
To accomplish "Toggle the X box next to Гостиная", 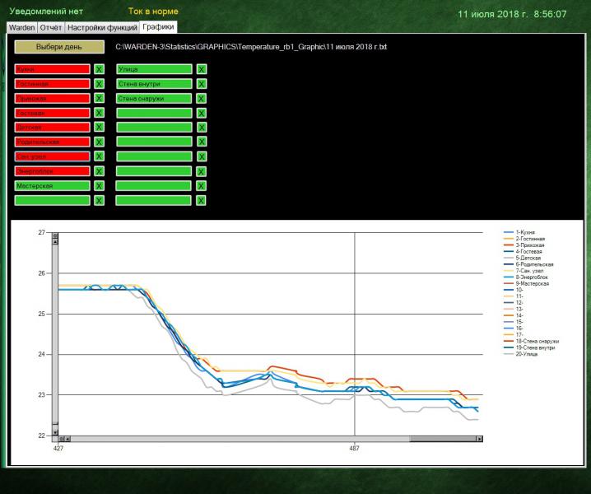I will (99, 84).
